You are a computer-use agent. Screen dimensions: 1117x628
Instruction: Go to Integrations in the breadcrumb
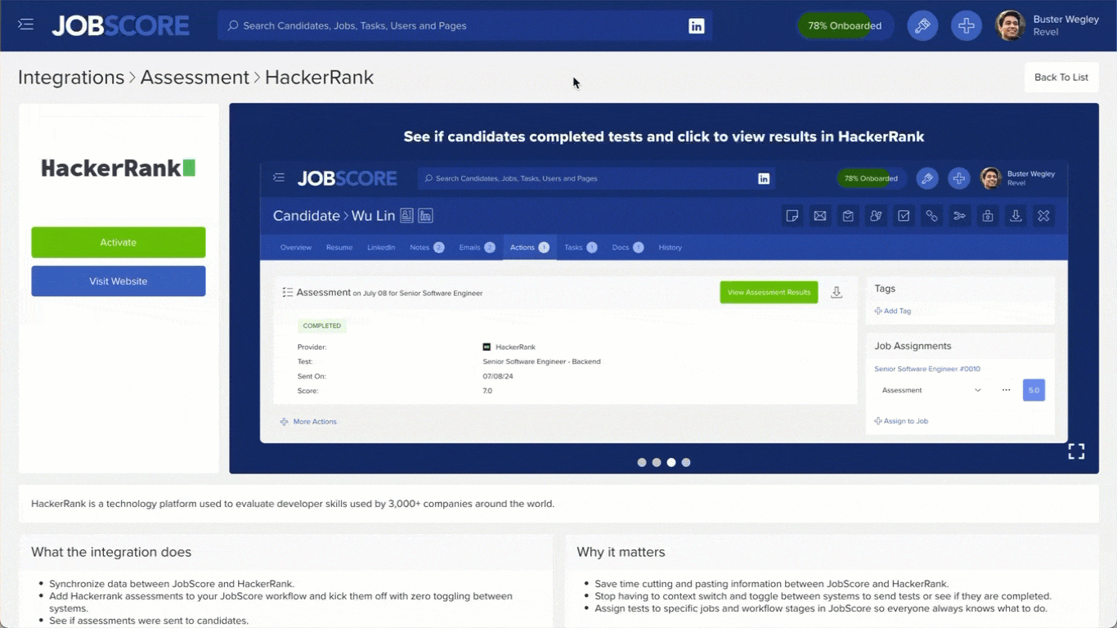71,78
